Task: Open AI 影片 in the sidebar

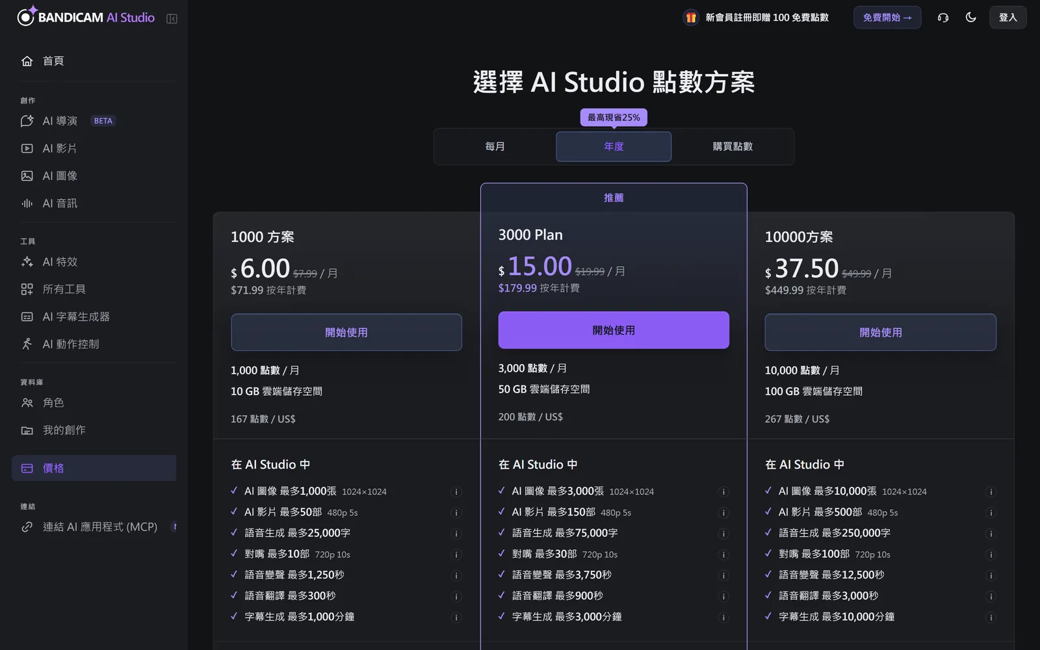Action: click(x=94, y=148)
